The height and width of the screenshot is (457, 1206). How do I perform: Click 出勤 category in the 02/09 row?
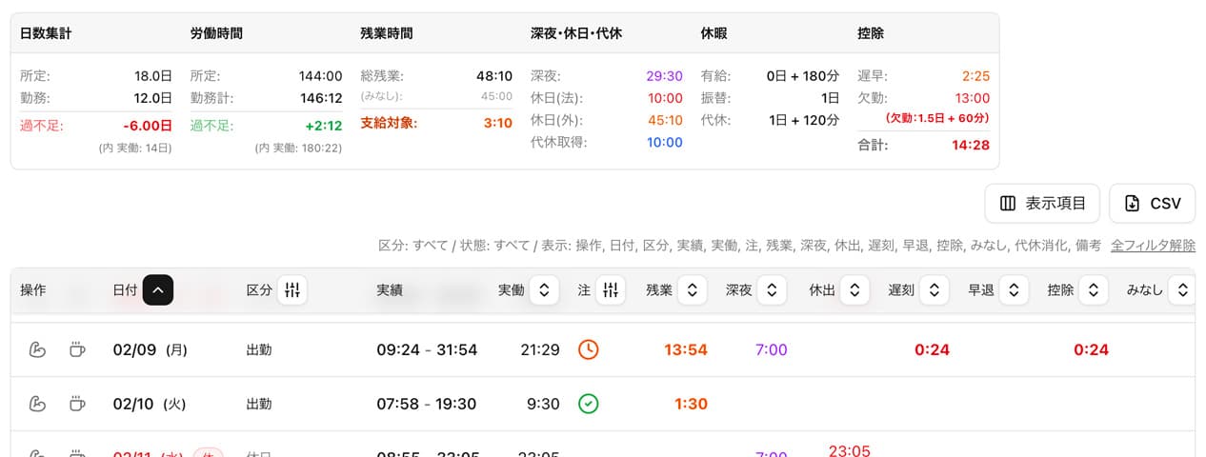[x=259, y=349]
